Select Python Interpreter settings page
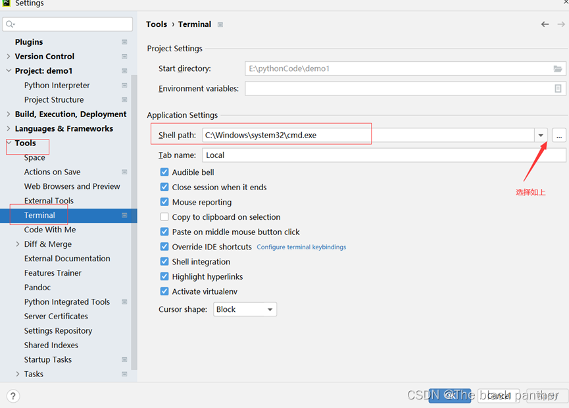Image resolution: width=569 pixels, height=408 pixels. (x=57, y=86)
